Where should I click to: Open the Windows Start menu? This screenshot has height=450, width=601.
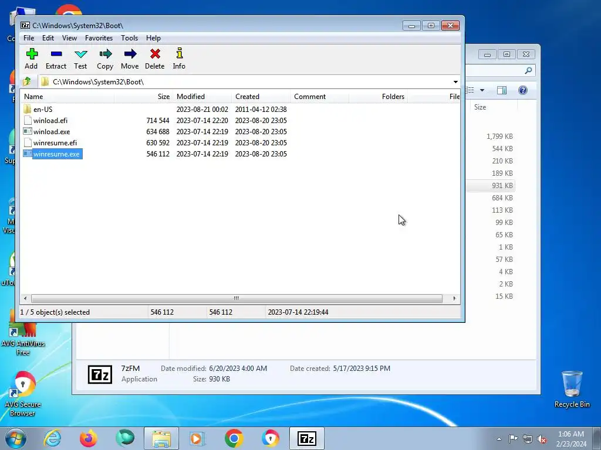pos(16,438)
